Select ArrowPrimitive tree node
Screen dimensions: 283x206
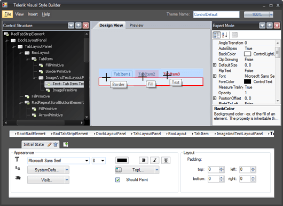51,115
